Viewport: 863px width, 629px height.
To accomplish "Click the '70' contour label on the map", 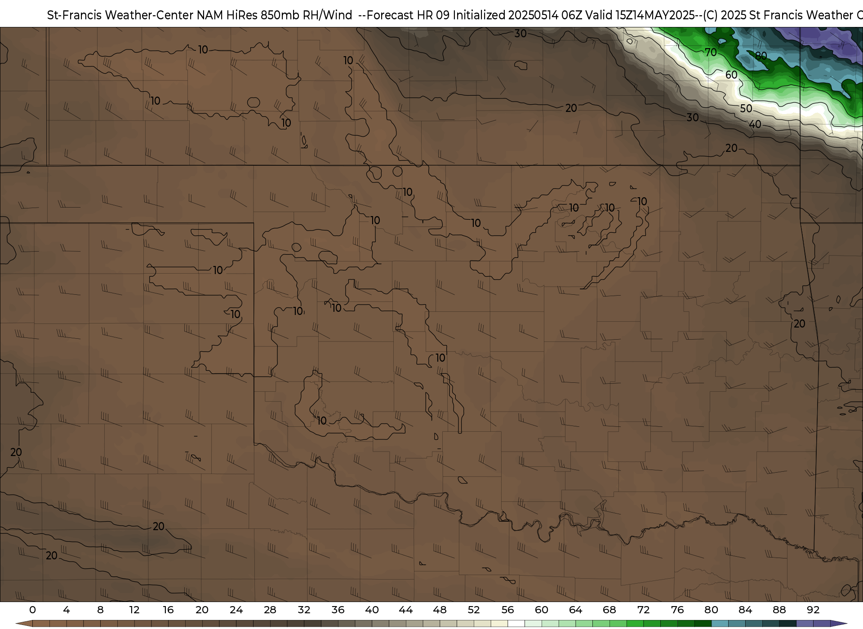I will pos(711,53).
